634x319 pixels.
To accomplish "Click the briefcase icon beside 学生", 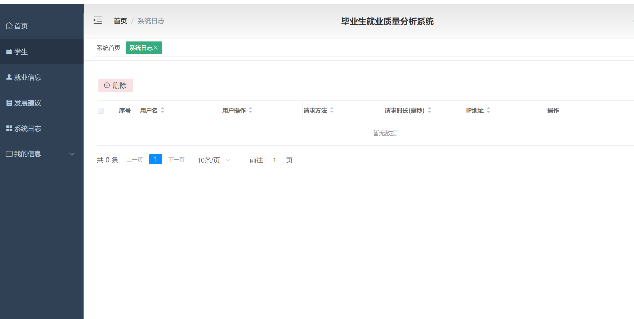I will click(9, 52).
